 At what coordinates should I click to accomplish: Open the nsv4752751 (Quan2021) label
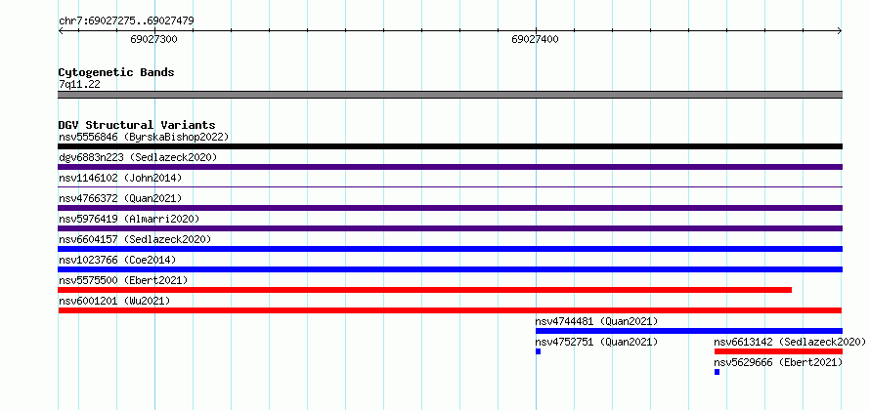(x=597, y=342)
